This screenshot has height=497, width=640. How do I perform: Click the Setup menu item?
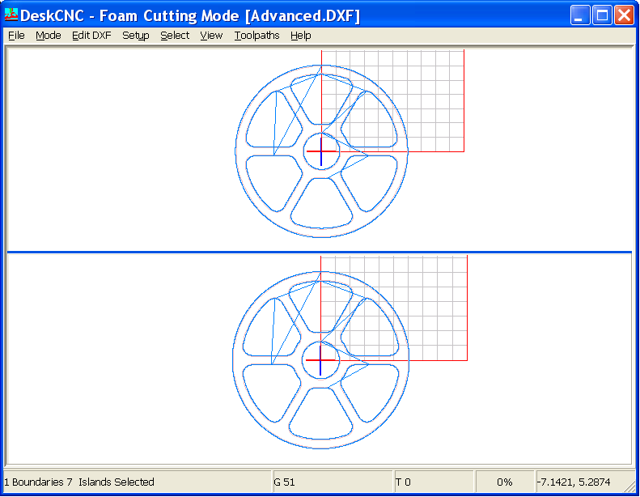(135, 36)
